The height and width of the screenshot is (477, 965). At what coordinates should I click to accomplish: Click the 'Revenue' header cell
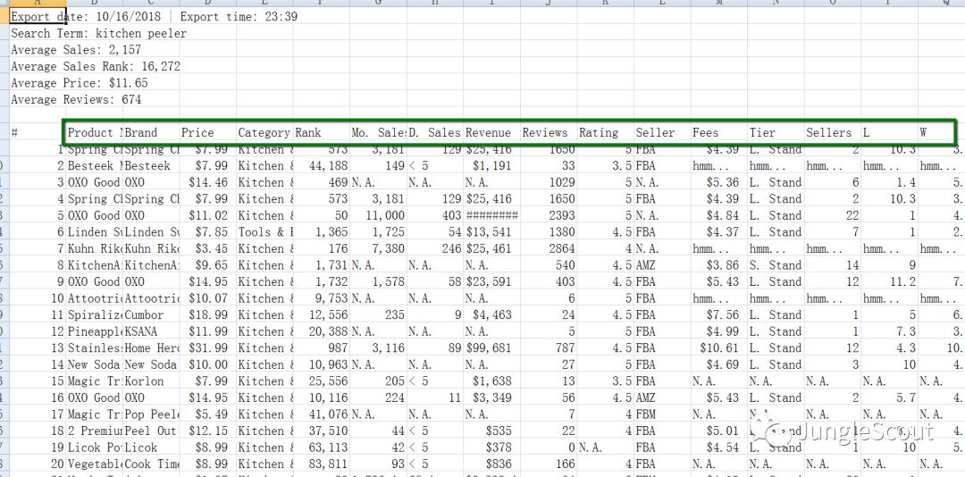(491, 132)
